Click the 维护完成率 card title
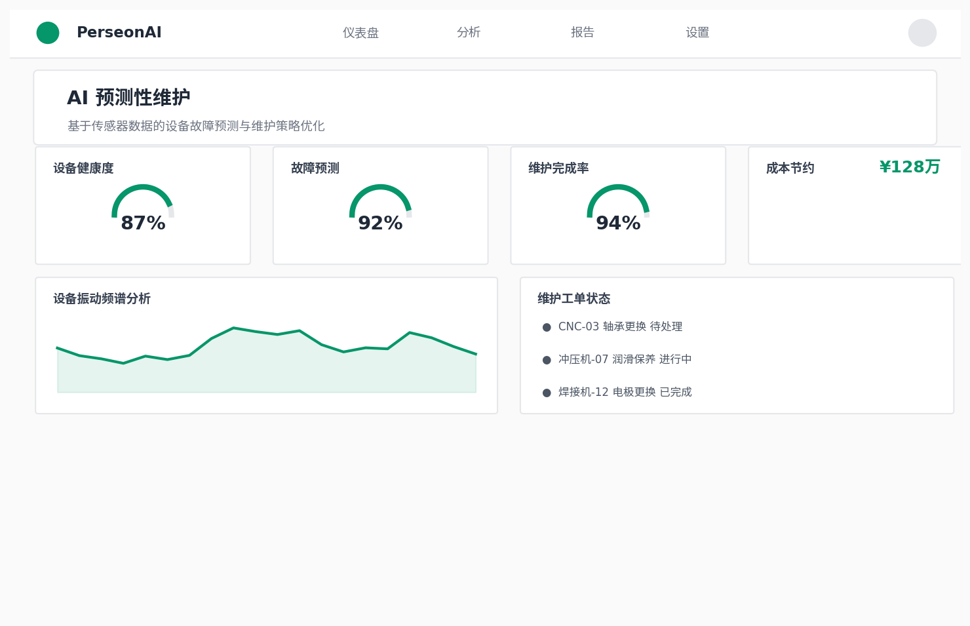Screen dimensions: 970x626 pyautogui.click(x=558, y=168)
